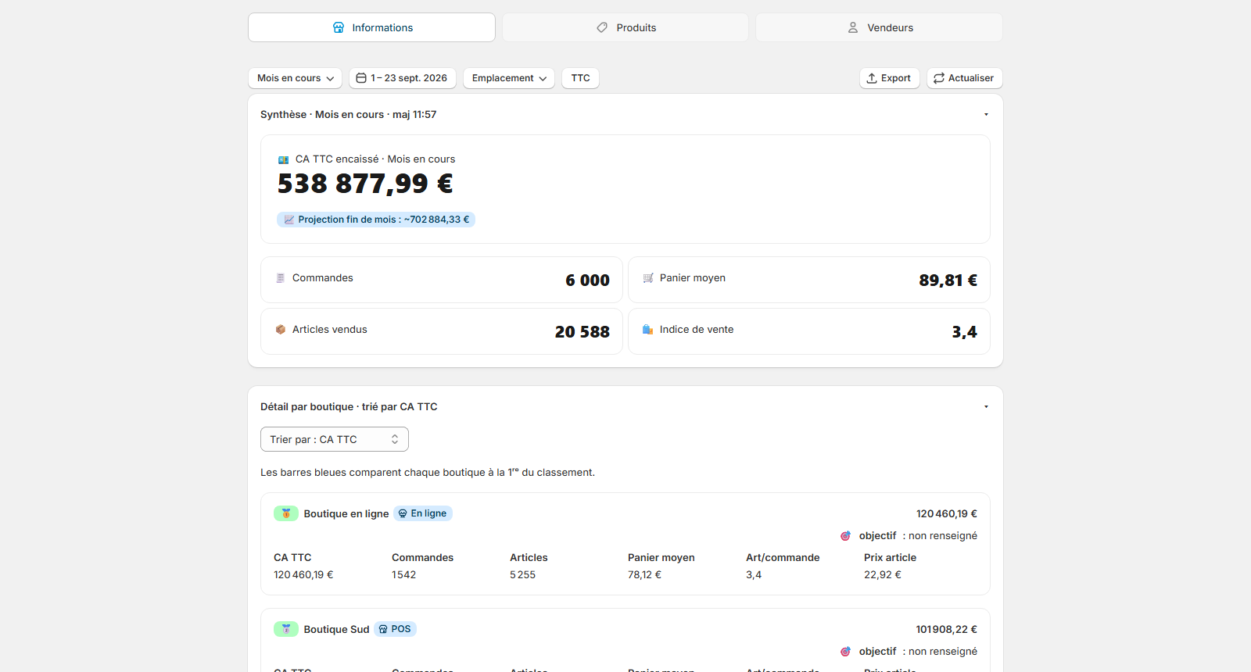Collapse the Synthèse section with its arrow

coord(986,115)
